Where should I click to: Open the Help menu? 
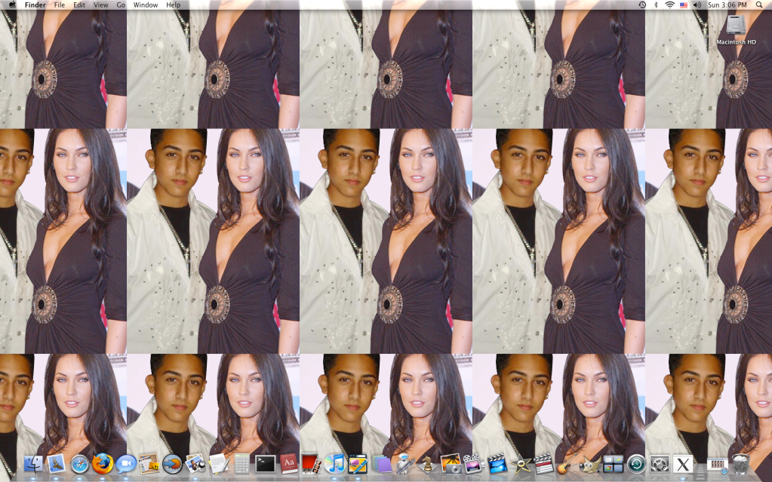click(x=174, y=5)
